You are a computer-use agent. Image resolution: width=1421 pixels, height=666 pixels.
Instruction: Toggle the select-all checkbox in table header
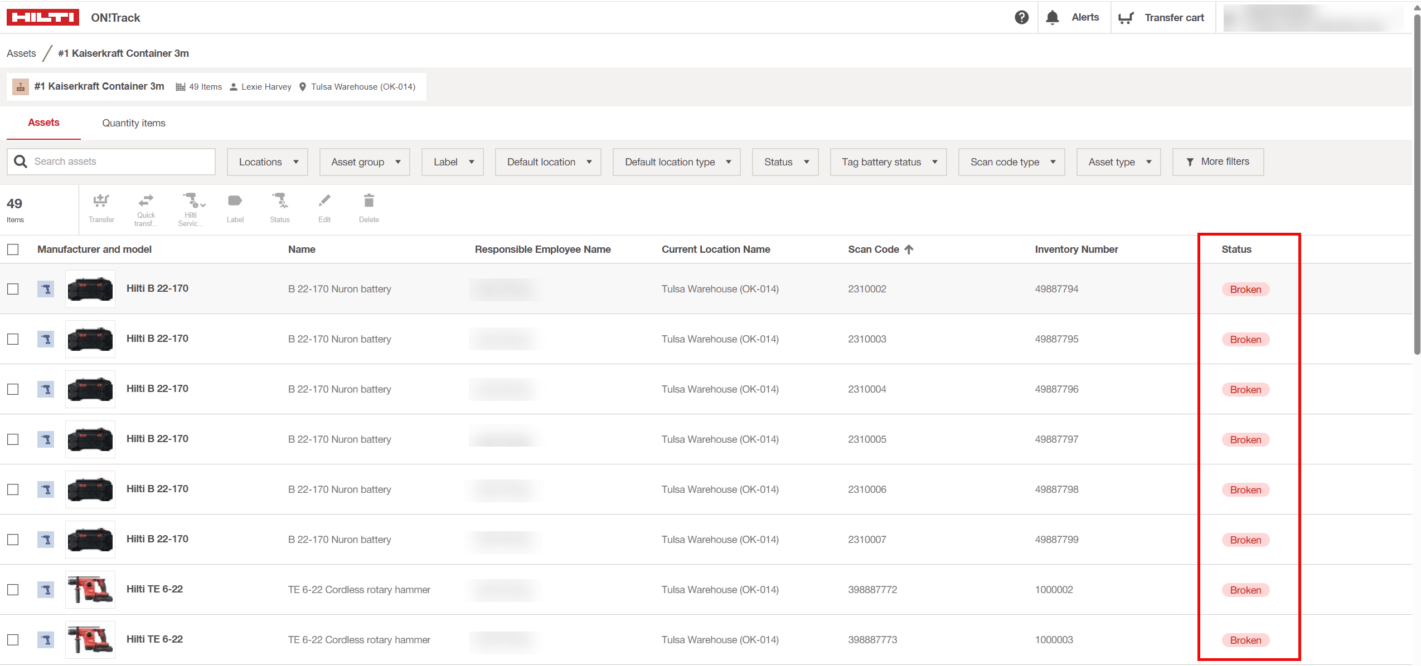click(13, 249)
